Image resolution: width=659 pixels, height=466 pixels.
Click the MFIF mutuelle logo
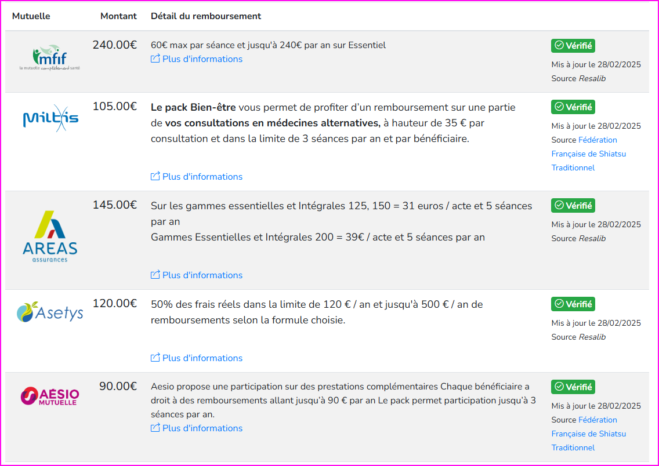pos(50,57)
